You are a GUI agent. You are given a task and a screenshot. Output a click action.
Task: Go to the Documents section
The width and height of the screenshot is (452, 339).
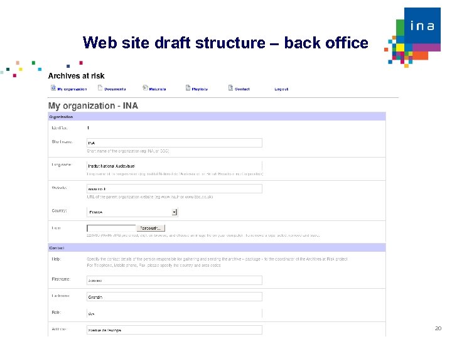click(x=115, y=89)
